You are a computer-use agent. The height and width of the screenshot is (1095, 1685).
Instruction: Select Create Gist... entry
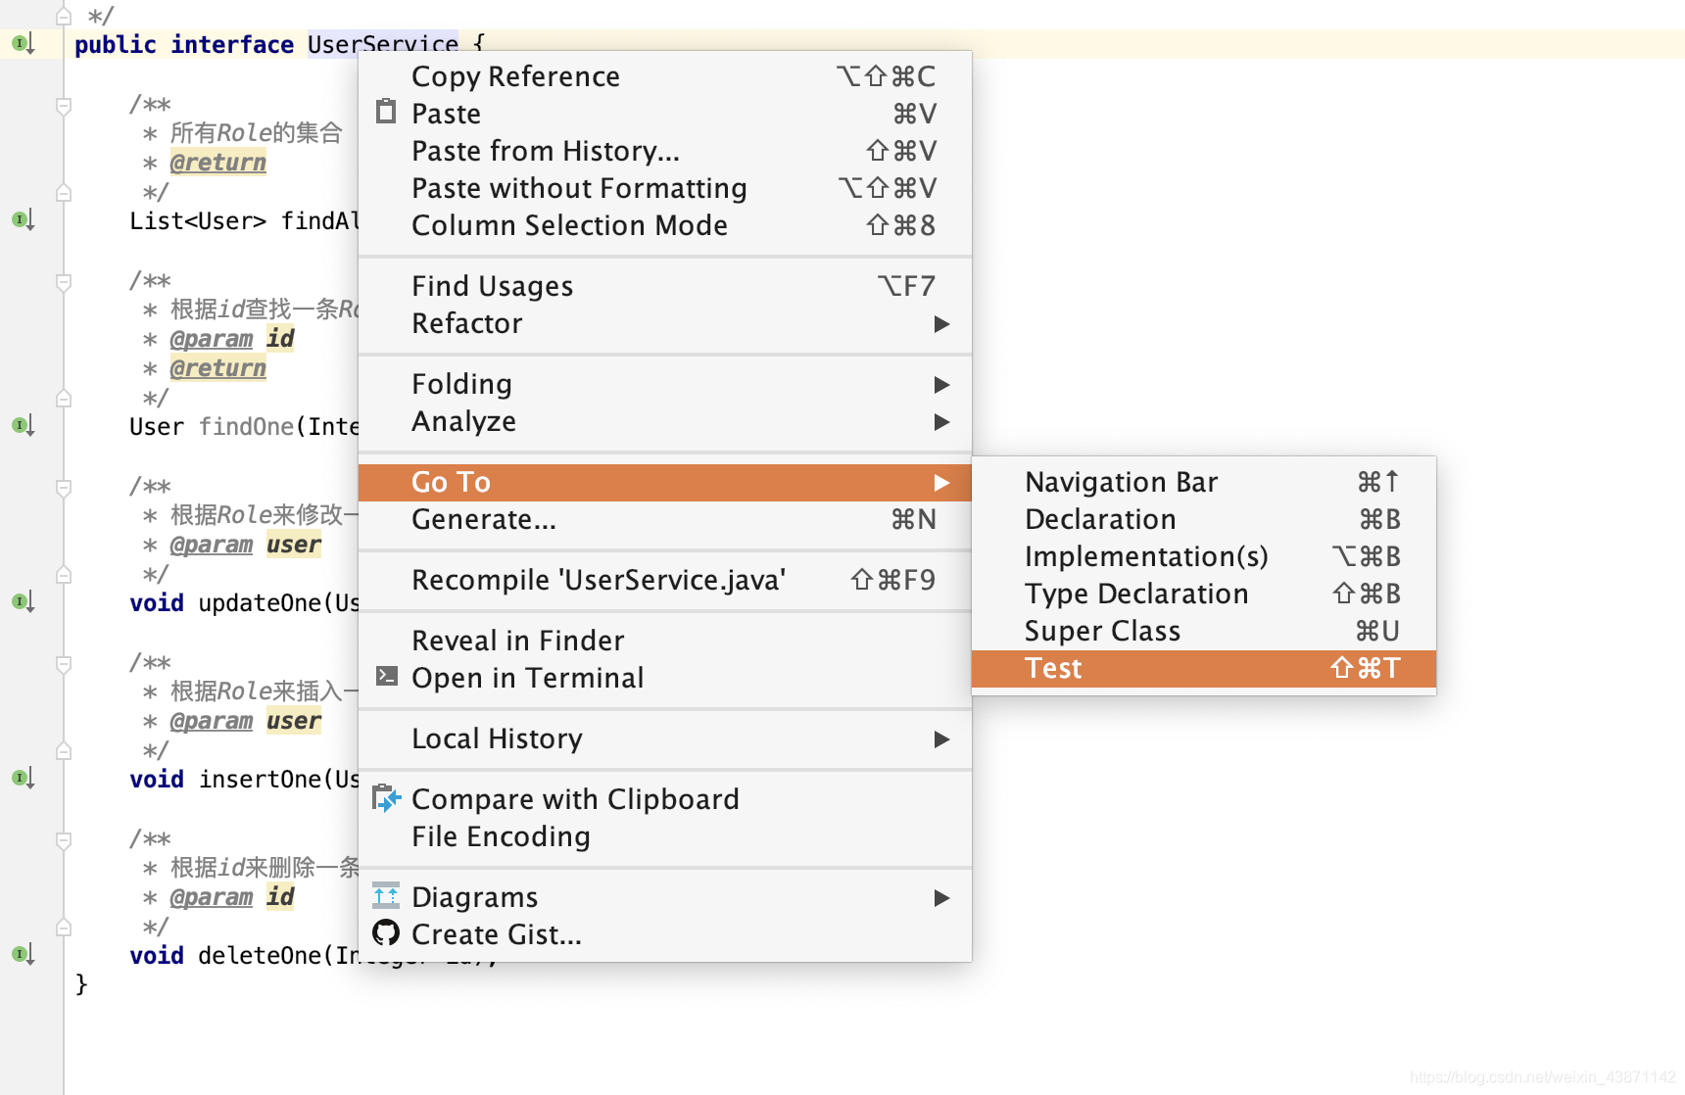click(665, 934)
